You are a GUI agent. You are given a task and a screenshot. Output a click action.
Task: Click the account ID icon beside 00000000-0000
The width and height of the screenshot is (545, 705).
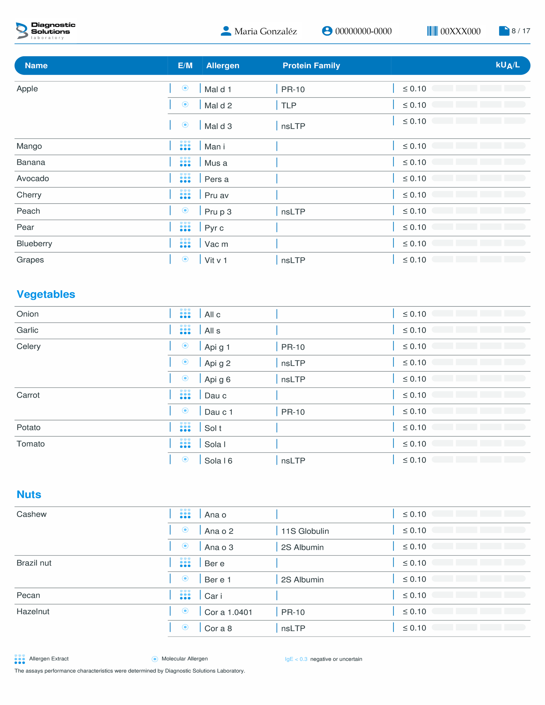tap(327, 31)
